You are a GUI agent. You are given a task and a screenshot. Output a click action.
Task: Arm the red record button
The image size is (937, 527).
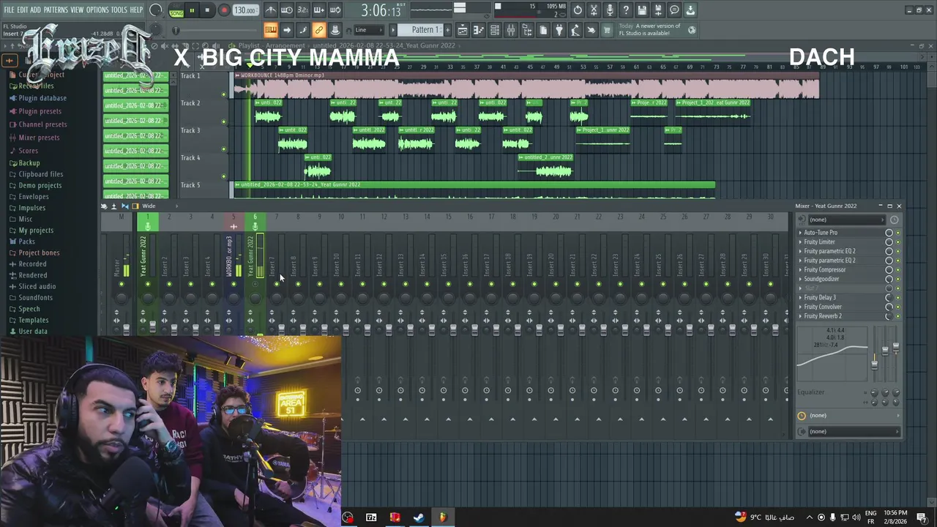tap(224, 10)
